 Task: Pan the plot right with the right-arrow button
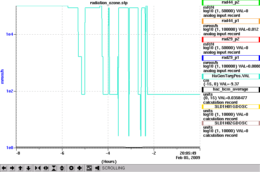coord(12,168)
